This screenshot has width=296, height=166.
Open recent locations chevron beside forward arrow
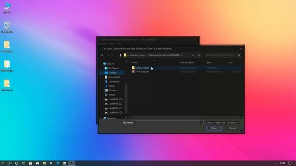(112, 55)
